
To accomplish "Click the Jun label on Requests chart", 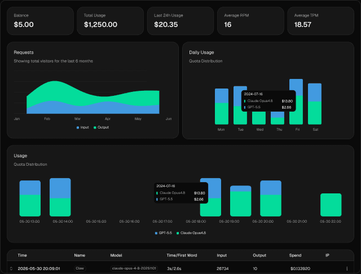I will (169, 119).
